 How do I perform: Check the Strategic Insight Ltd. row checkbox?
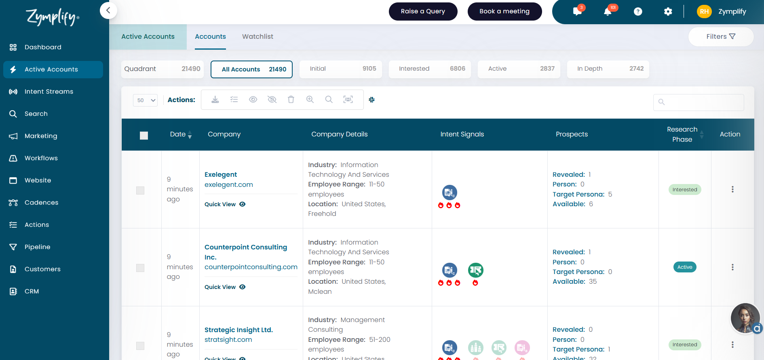coord(140,346)
